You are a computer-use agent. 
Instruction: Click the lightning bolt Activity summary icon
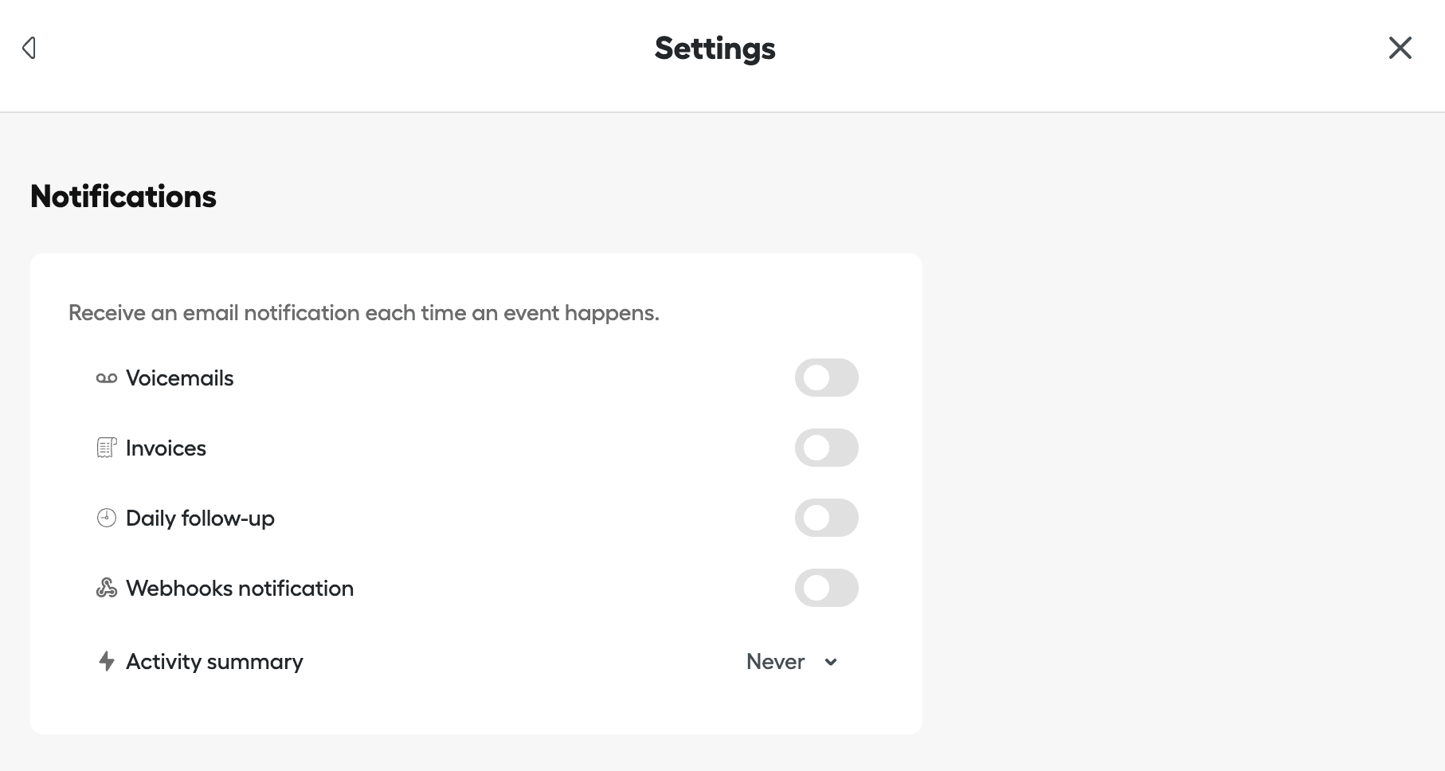[x=107, y=661]
